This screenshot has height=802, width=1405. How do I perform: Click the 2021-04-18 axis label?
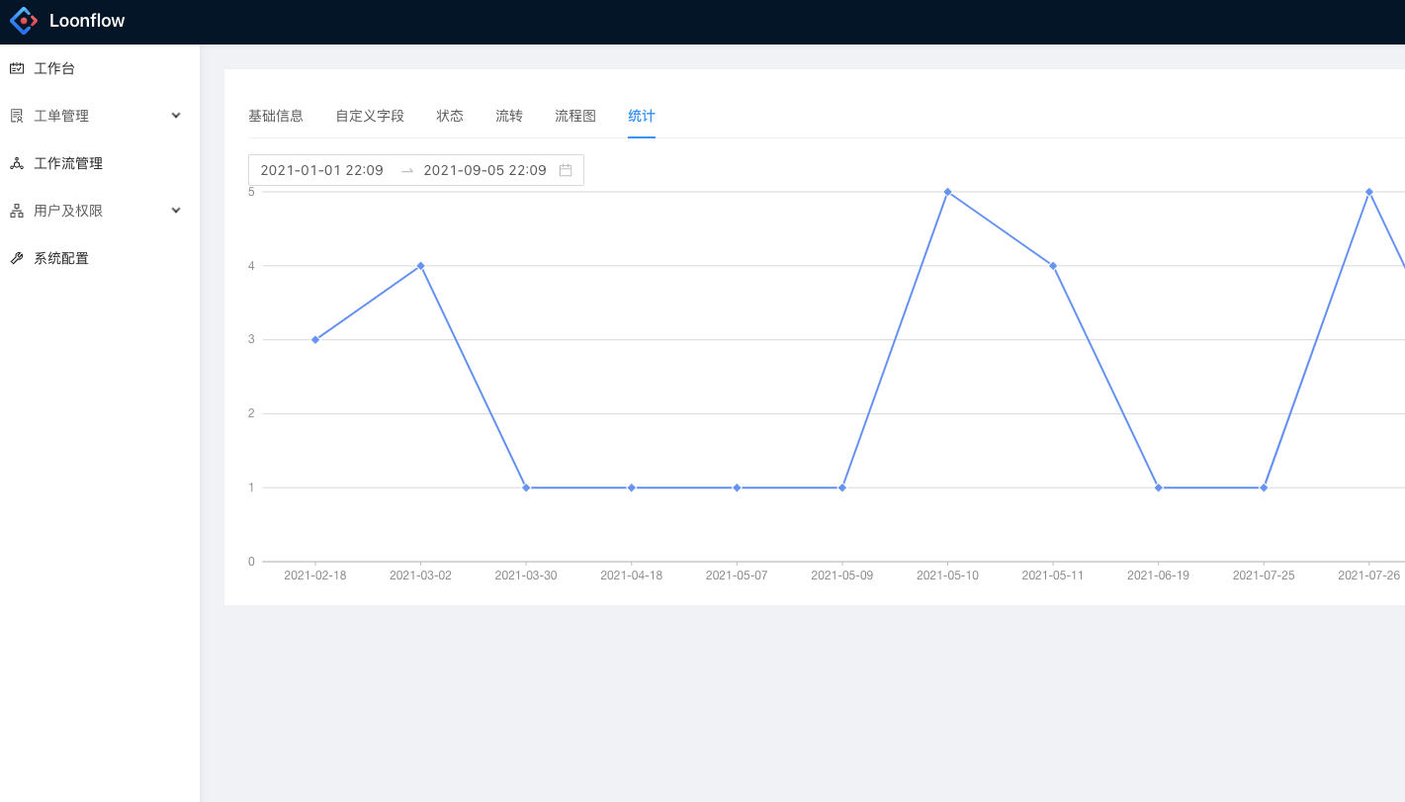pyautogui.click(x=631, y=576)
